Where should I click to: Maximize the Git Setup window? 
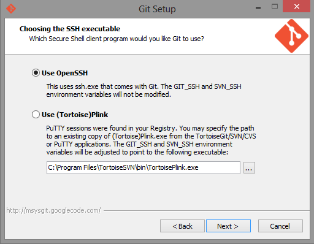tap(275, 6)
